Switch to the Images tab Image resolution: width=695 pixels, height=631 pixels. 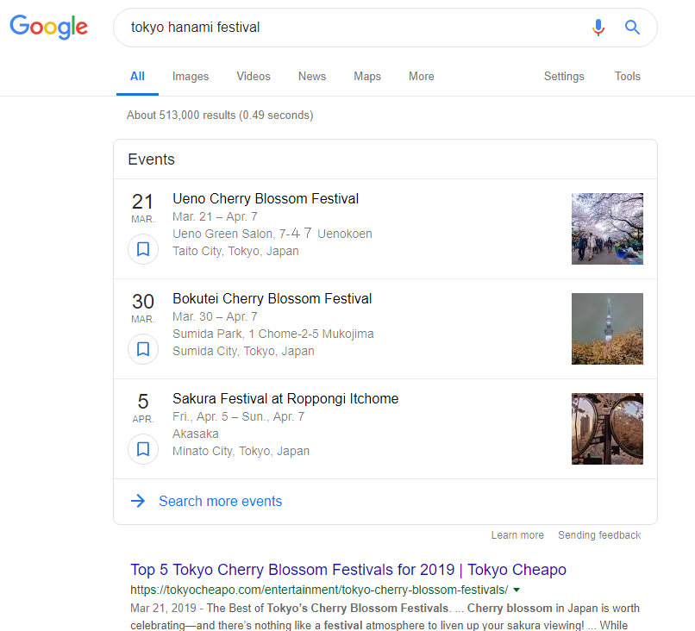(191, 76)
